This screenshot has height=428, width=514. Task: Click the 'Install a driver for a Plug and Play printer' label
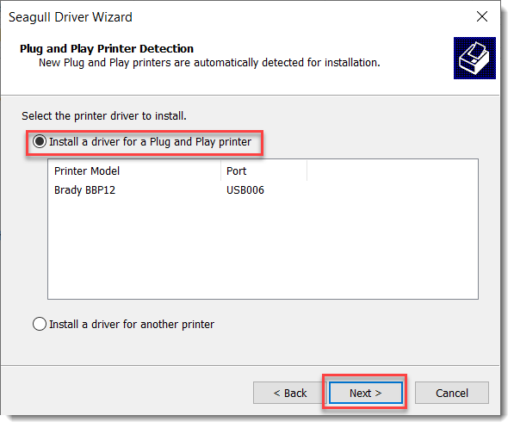pos(150,142)
